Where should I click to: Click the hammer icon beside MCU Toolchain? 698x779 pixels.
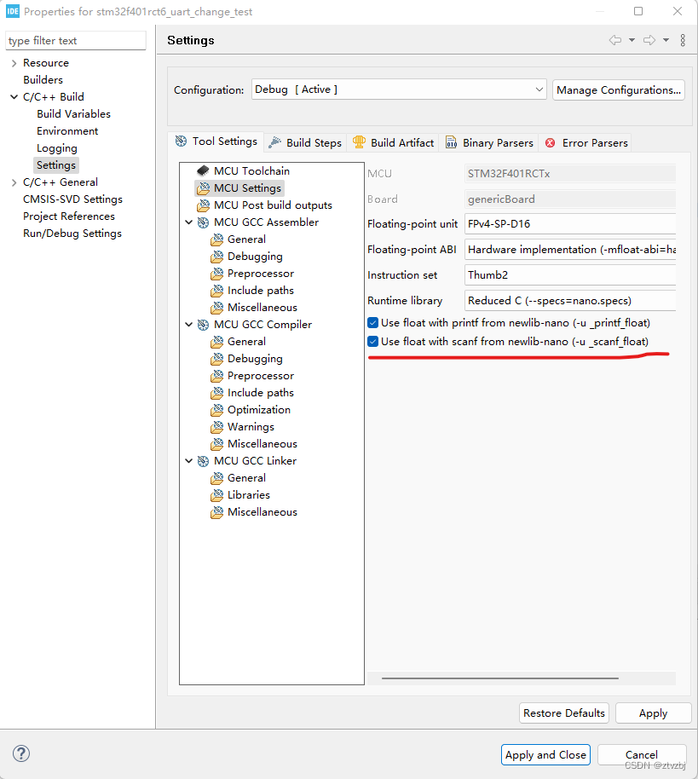point(202,170)
